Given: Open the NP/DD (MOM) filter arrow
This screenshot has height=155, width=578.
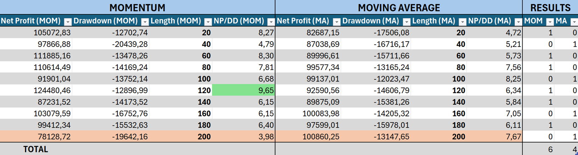Looking at the screenshot, I should pyautogui.click(x=271, y=22).
